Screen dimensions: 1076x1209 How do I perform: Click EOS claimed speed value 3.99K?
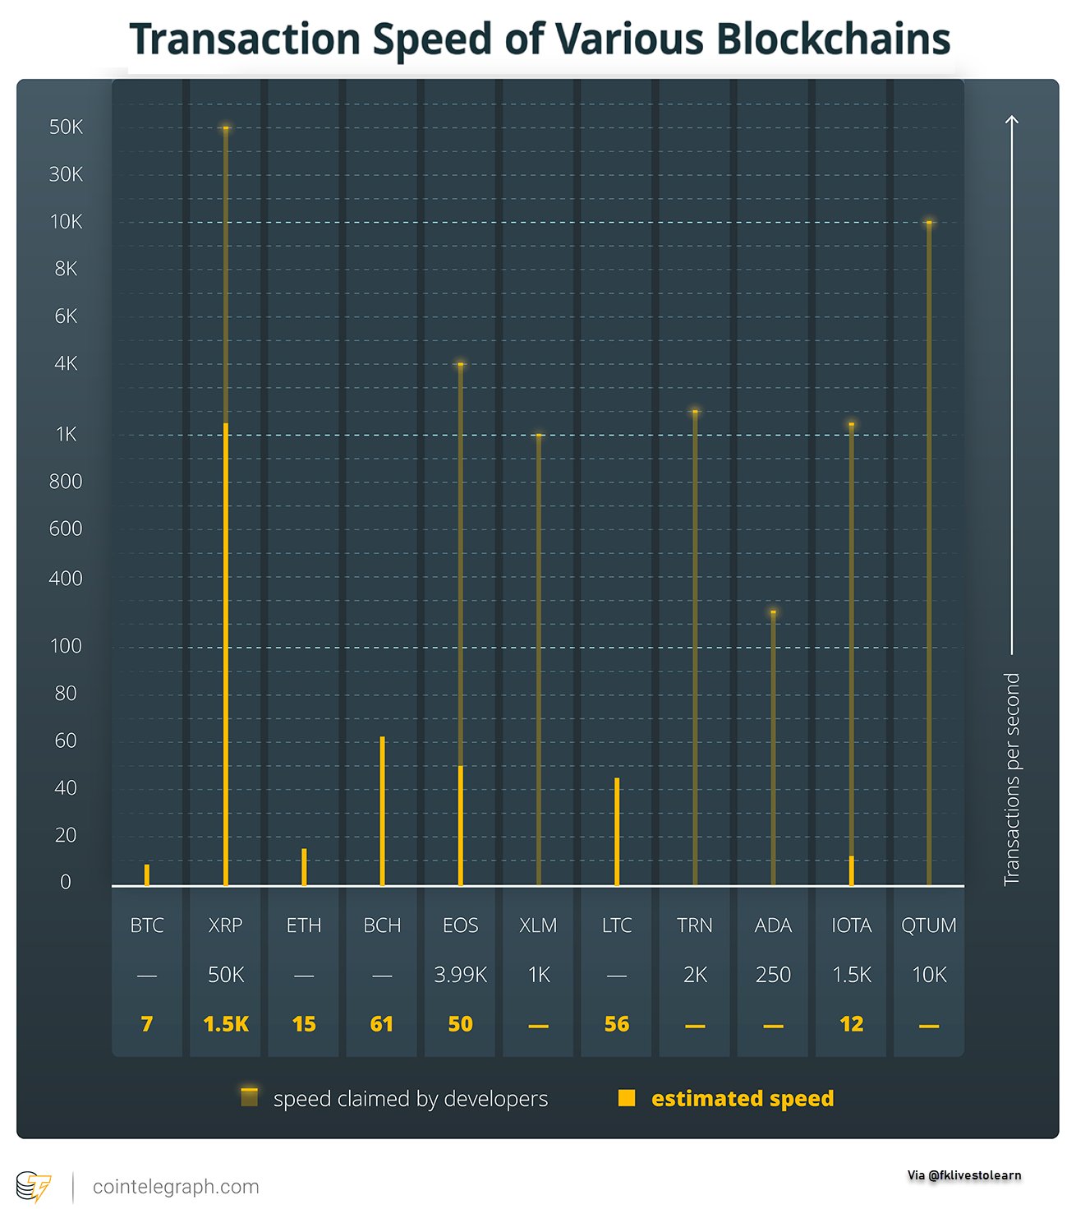pyautogui.click(x=460, y=975)
